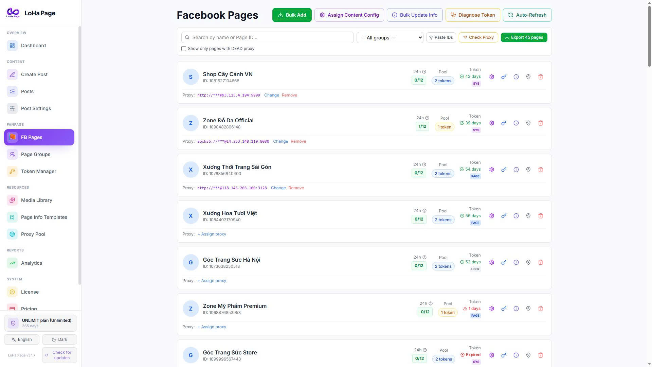652x367 pixels.
Task: Delete Xưởng Thời Trang Sài Gòn via trash icon
Action: click(540, 170)
